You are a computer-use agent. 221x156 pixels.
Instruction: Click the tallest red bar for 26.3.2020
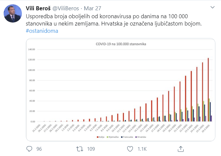(x=208, y=90)
